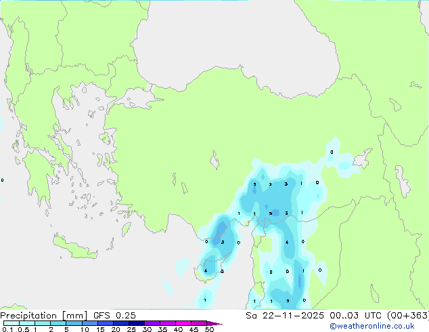Click the 'Precipitation [mm] GFS 0.25' title

68,316
